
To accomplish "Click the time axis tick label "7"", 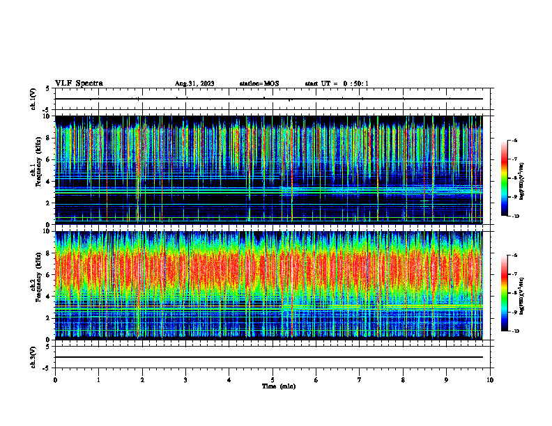I will (360, 380).
